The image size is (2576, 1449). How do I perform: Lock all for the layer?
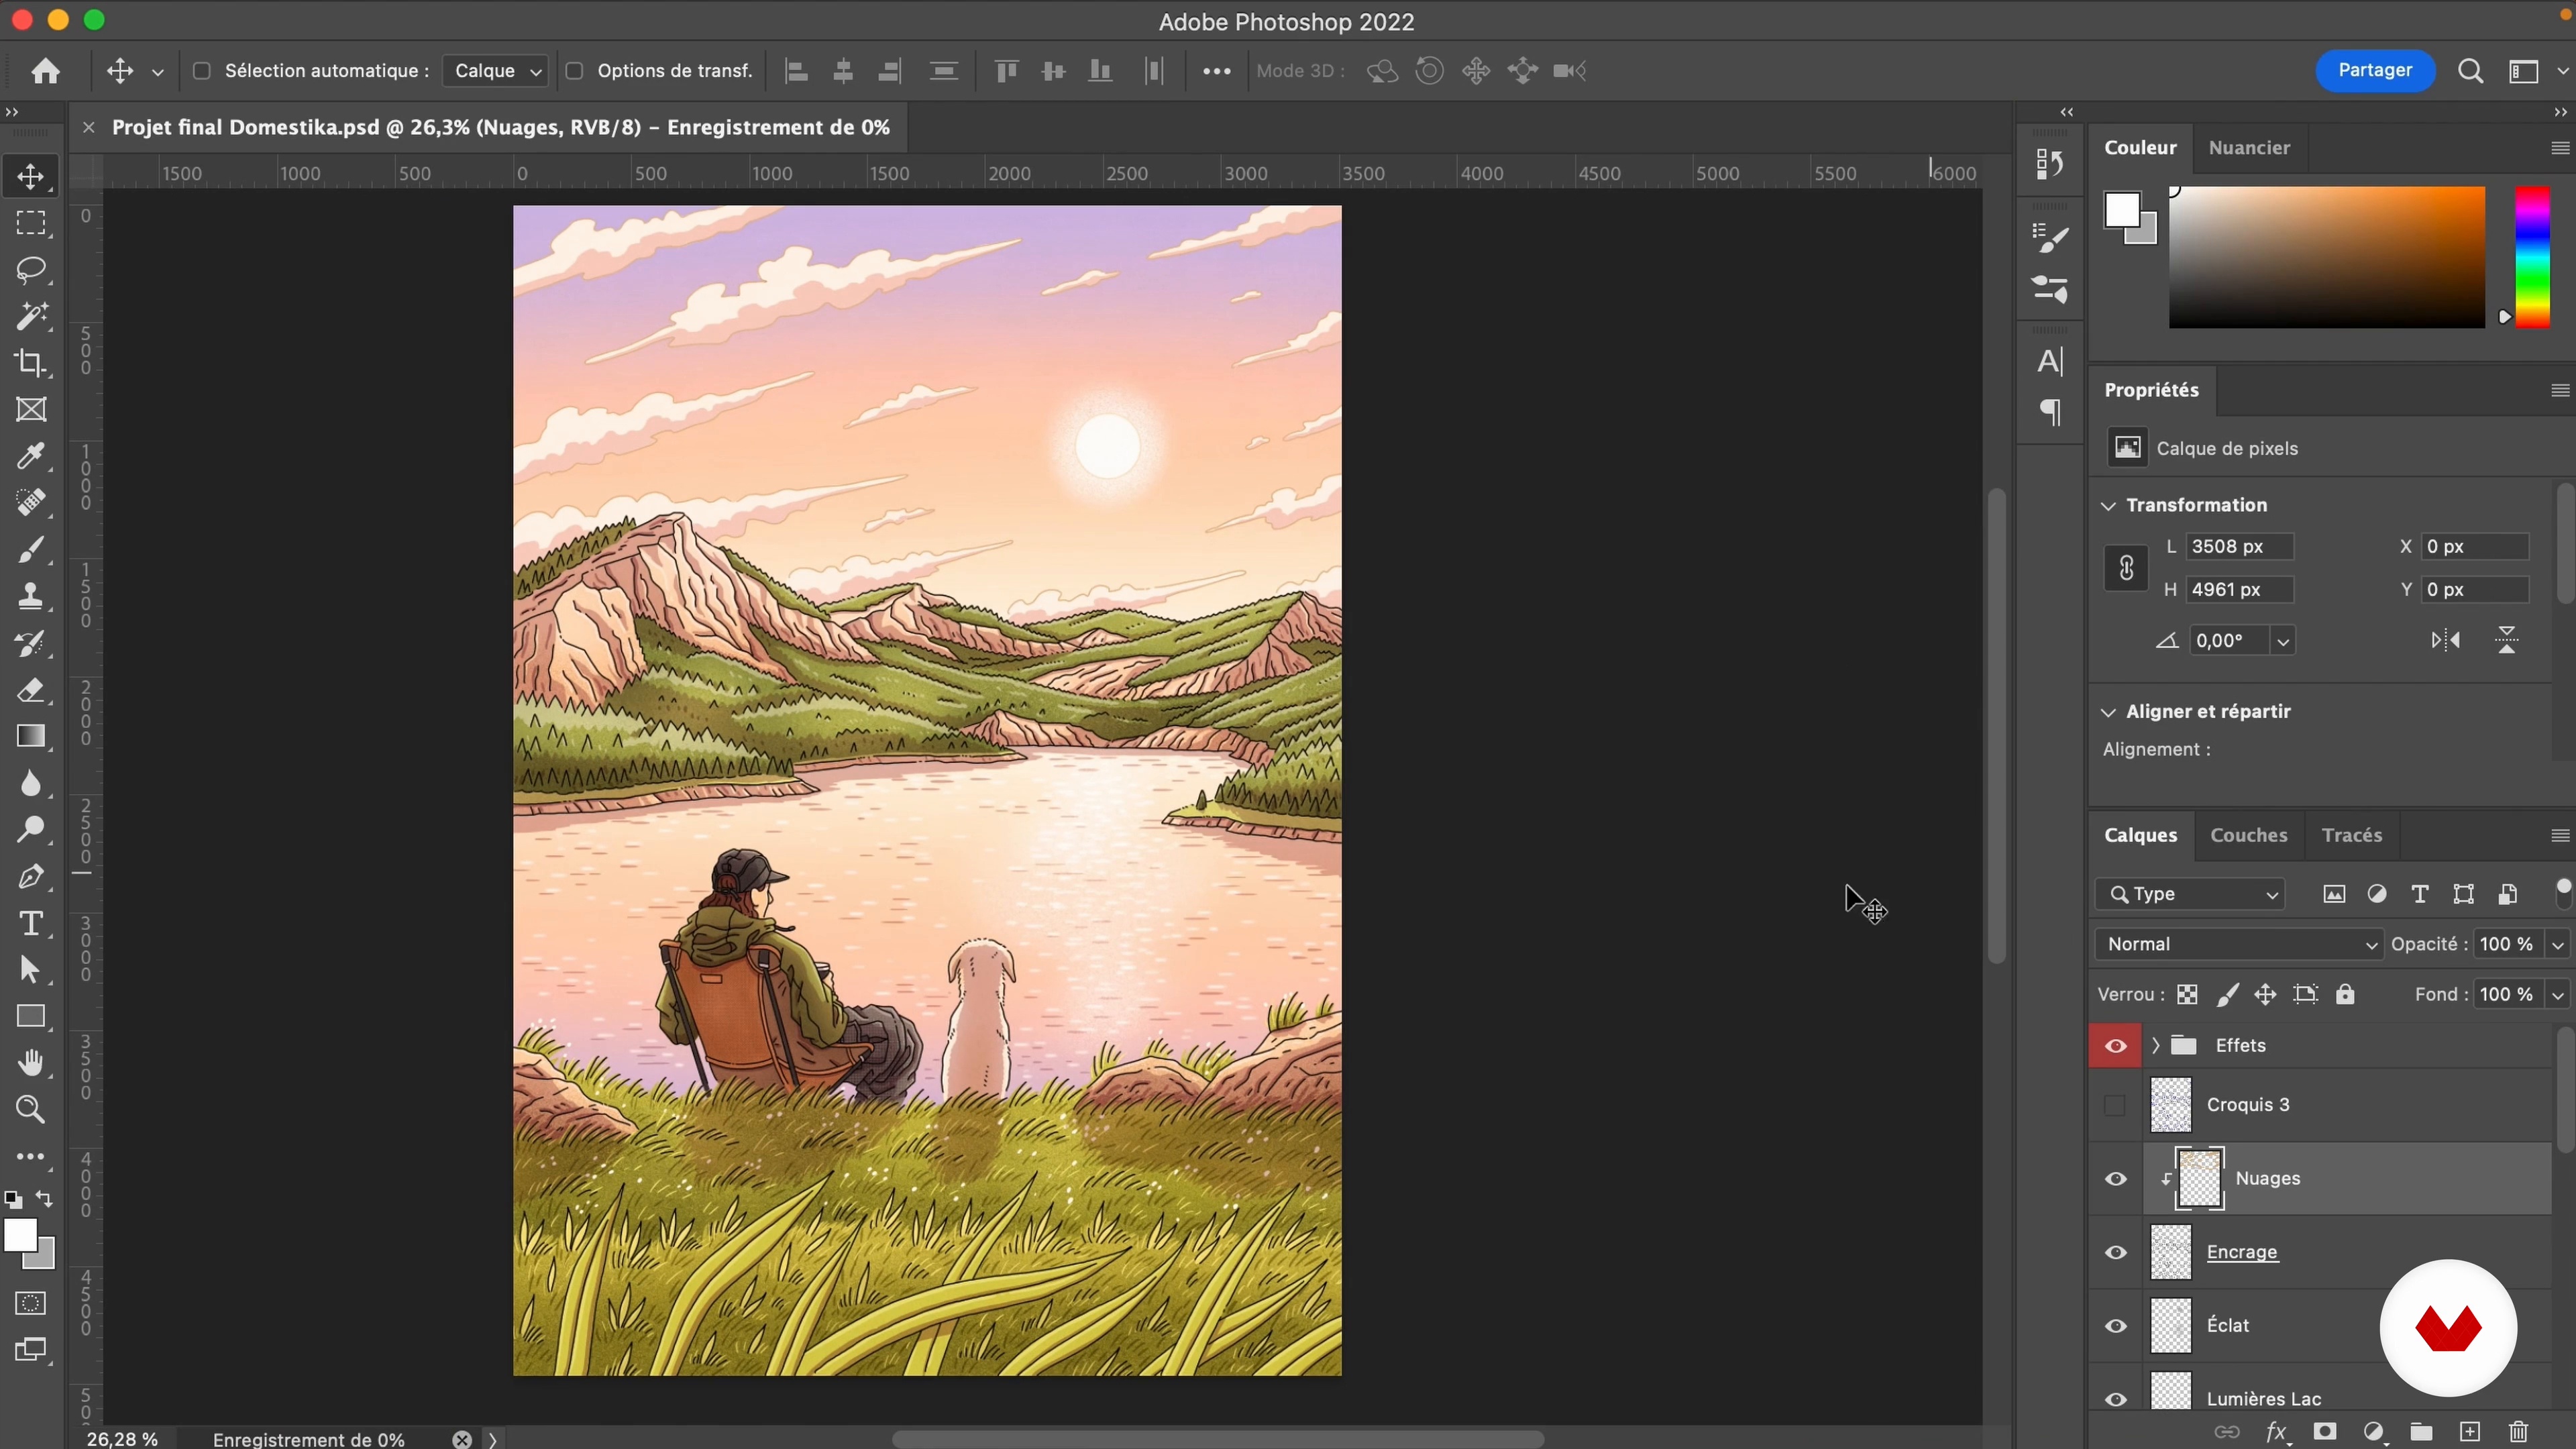tap(2345, 994)
